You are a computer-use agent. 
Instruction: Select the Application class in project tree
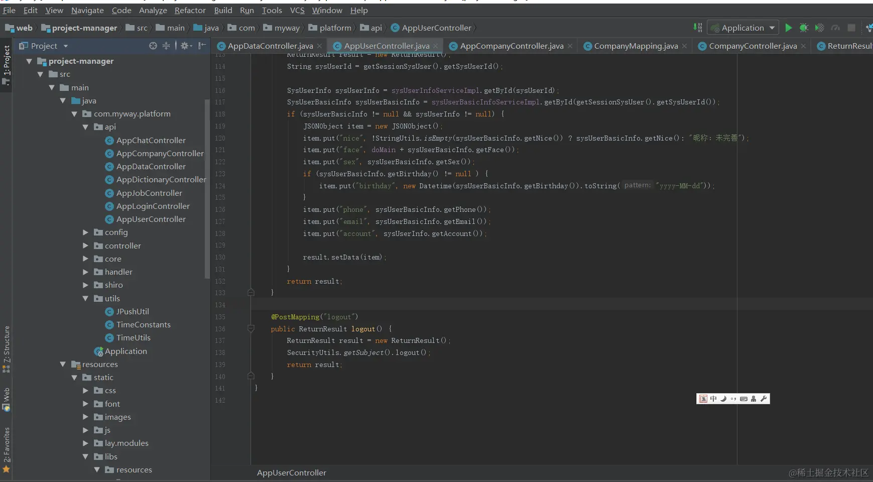click(x=126, y=351)
